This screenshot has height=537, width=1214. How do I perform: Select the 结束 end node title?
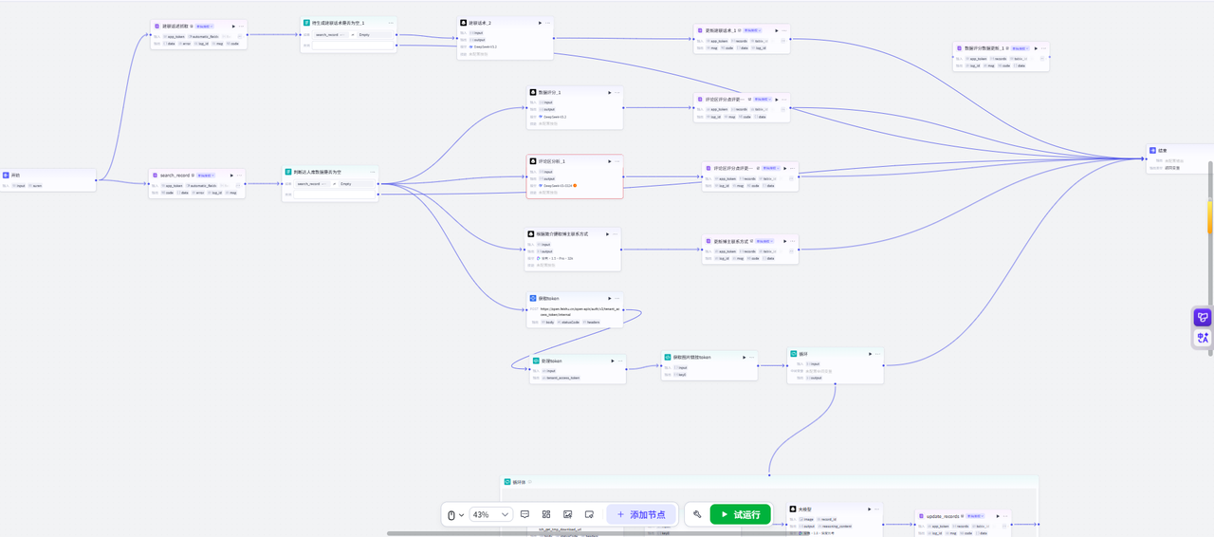[x=1163, y=150]
